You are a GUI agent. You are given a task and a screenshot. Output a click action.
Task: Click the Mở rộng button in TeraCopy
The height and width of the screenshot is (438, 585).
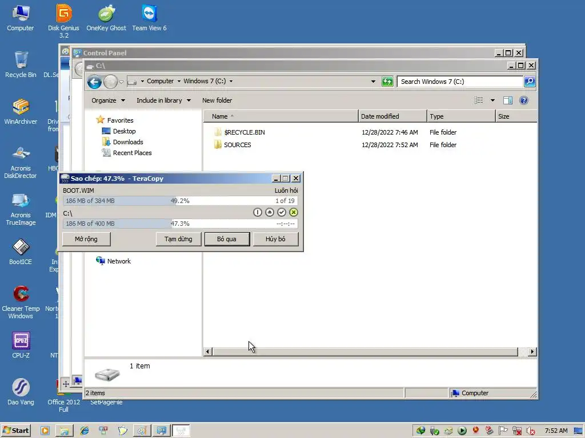point(86,239)
